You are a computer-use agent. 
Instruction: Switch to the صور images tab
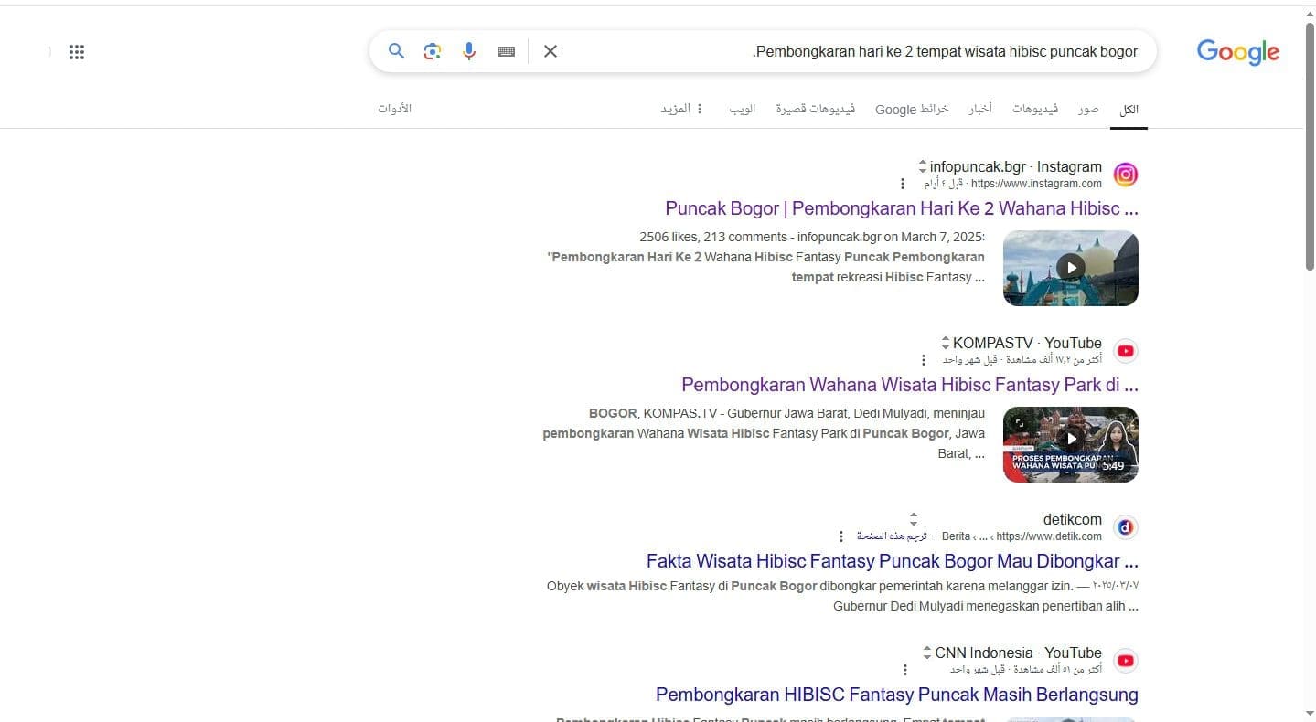point(1087,109)
